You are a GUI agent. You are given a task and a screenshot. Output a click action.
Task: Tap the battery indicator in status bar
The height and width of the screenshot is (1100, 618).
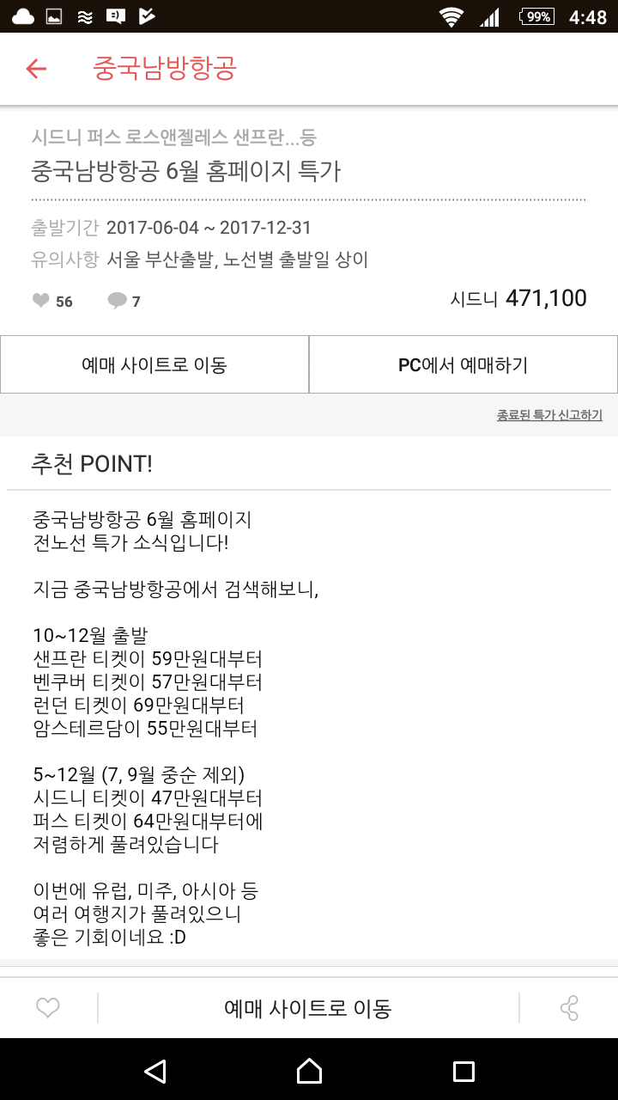pyautogui.click(x=536, y=16)
